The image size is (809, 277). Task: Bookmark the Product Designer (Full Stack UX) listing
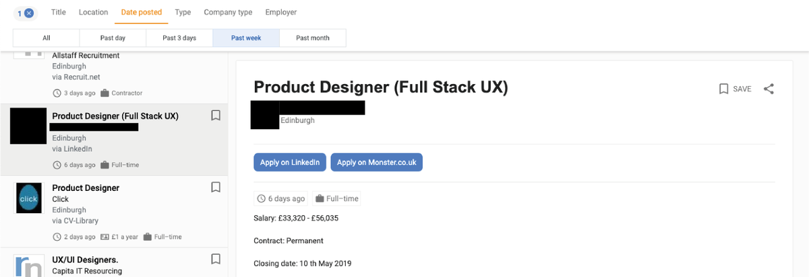click(x=216, y=116)
